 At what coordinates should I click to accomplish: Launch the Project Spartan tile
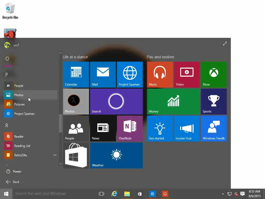tap(130, 75)
